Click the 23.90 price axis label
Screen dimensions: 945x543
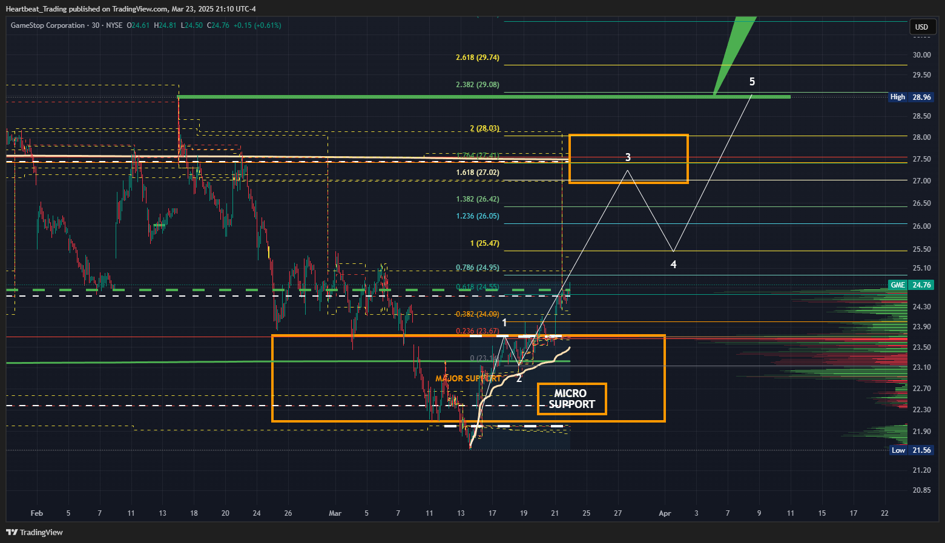[922, 327]
